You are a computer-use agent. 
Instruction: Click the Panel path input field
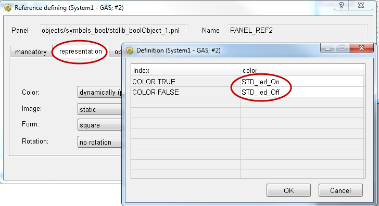(113, 30)
